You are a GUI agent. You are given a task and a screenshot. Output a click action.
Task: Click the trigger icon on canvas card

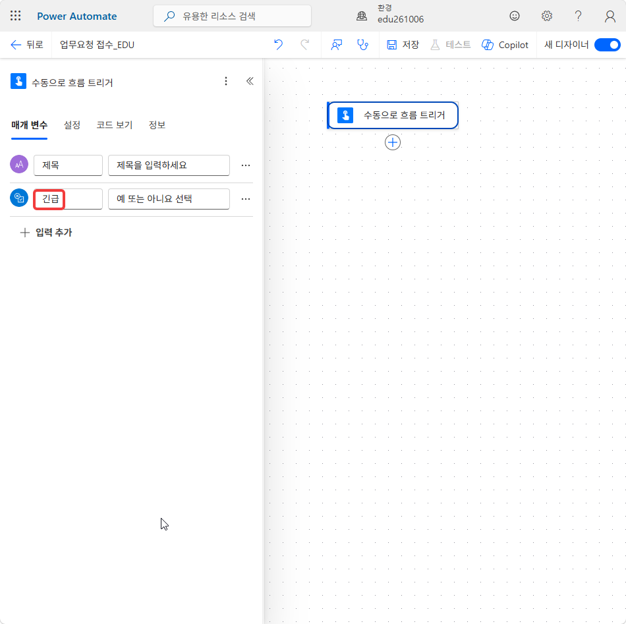click(345, 115)
